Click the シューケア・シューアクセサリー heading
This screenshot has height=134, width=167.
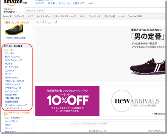[x=17, y=113]
